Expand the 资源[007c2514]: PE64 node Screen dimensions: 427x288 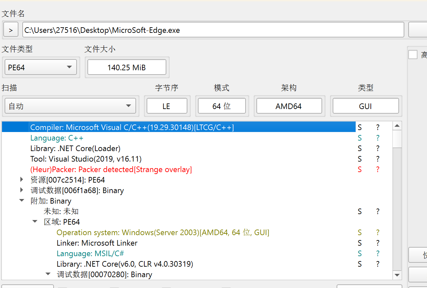point(22,179)
